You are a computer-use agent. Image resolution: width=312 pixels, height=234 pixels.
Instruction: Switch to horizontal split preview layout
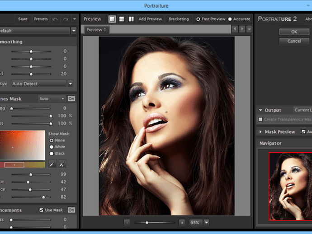coord(122,19)
